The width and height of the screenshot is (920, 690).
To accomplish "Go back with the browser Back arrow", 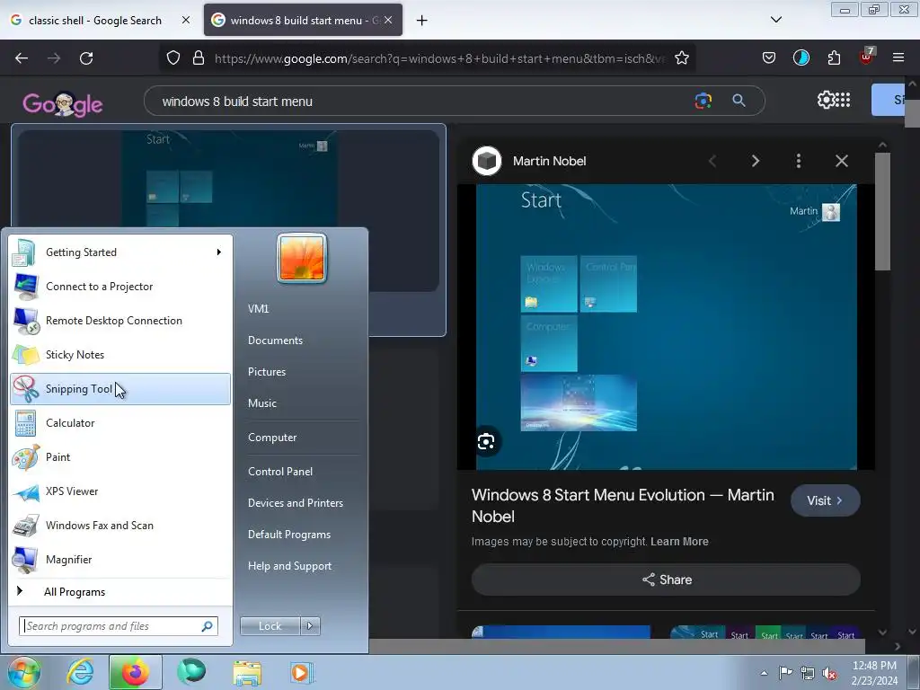I will pos(22,58).
